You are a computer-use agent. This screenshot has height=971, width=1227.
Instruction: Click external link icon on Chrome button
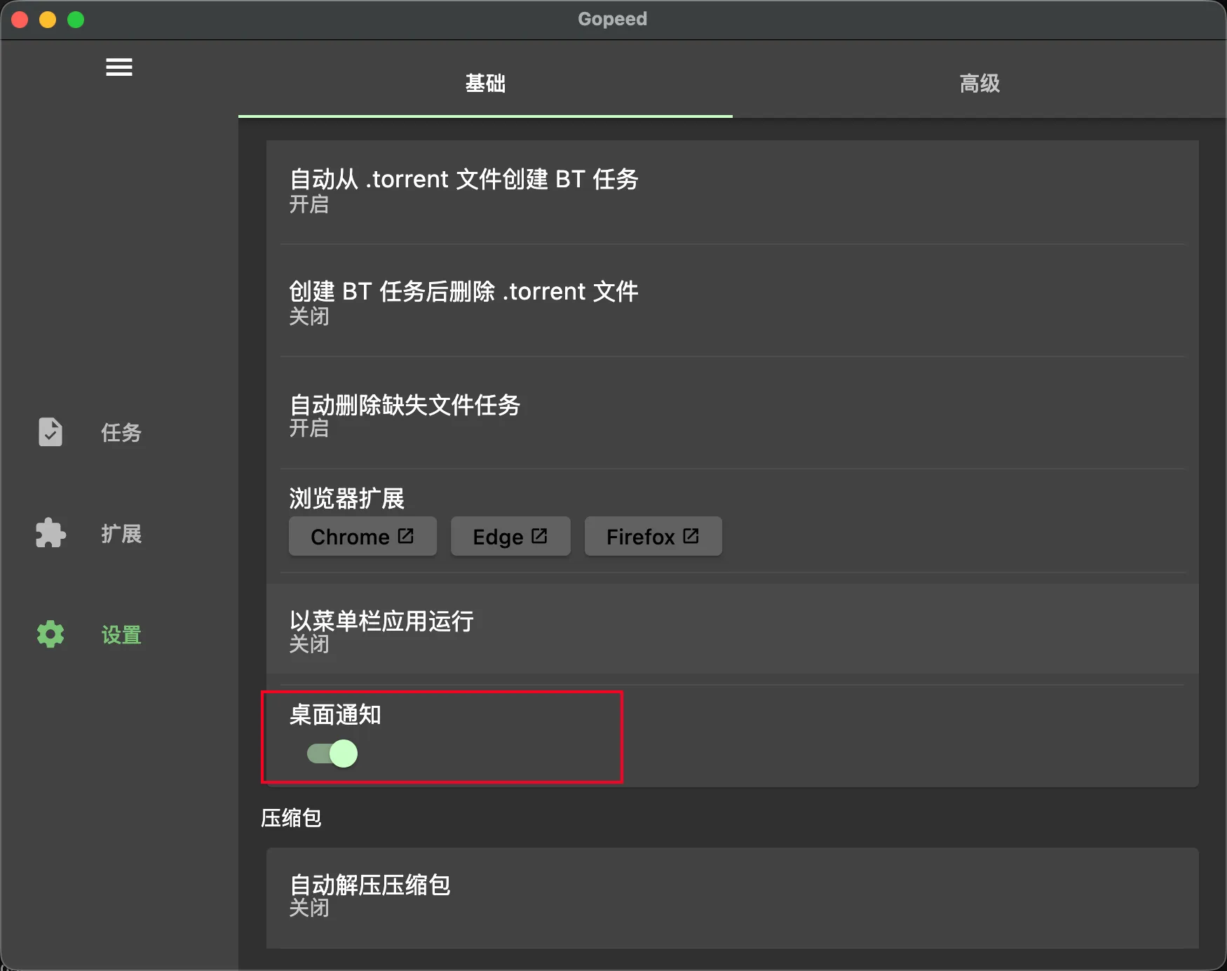pos(406,536)
